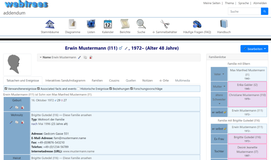
Task: Open the Stammbäume family trees icon
Action: (x=50, y=24)
